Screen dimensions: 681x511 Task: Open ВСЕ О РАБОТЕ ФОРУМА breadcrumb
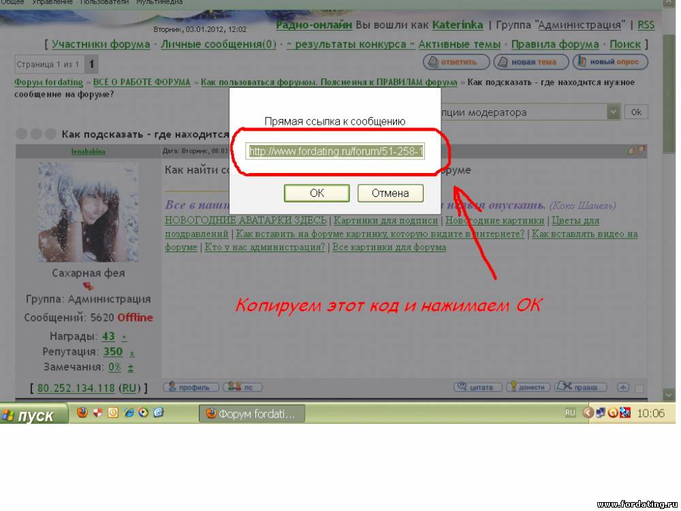click(142, 82)
